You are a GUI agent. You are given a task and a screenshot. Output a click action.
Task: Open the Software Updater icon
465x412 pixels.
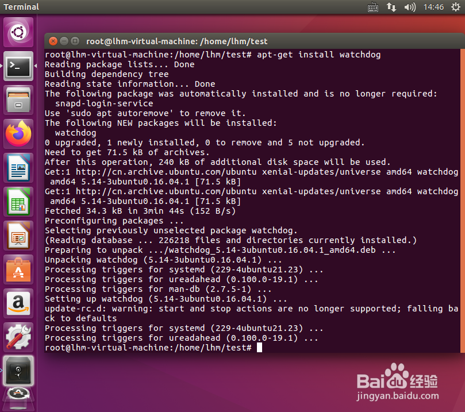(18, 397)
